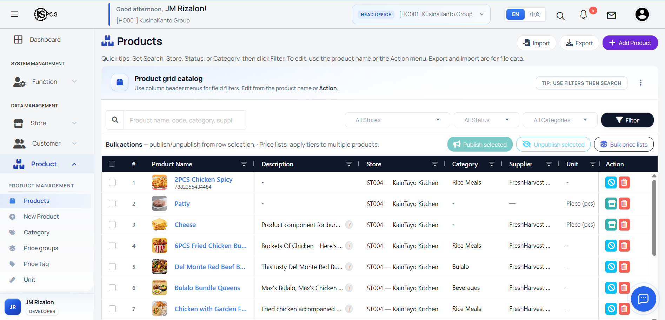Open the product grid catalog kebab menu
This screenshot has width=665, height=320.
[x=640, y=83]
